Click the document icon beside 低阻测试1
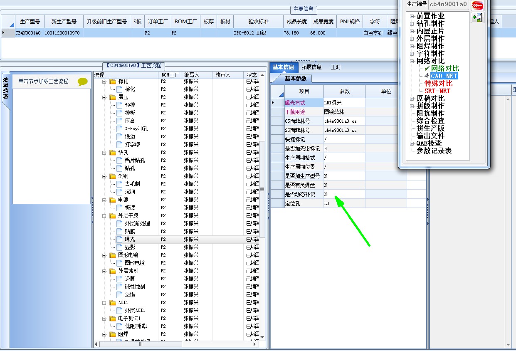This screenshot has width=516, height=351. [120, 326]
